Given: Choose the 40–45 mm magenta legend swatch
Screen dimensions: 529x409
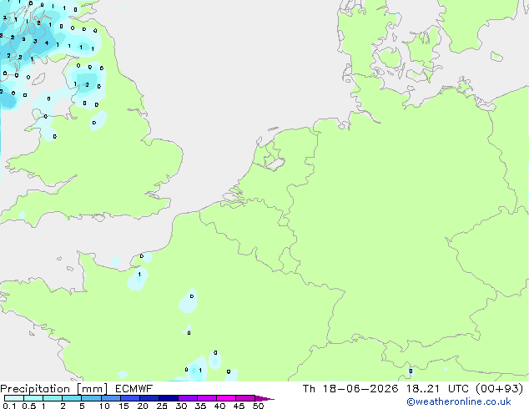Looking at the screenshot, I should click(x=226, y=398).
